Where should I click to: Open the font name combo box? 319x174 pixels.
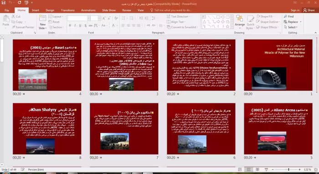[79, 18]
